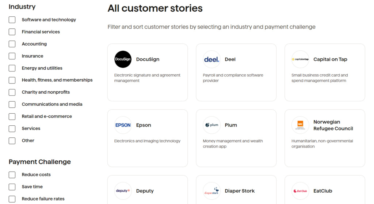Open the DocuSign customer story title
Screen dimensions: 374x204
tap(148, 59)
